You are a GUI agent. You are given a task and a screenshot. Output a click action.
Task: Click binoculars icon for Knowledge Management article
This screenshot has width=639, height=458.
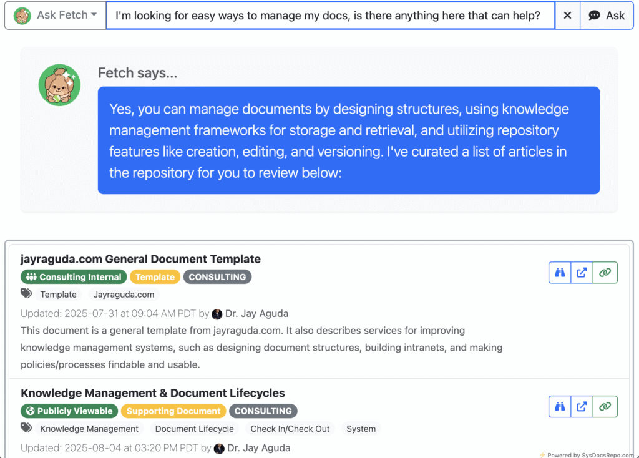[560, 407]
